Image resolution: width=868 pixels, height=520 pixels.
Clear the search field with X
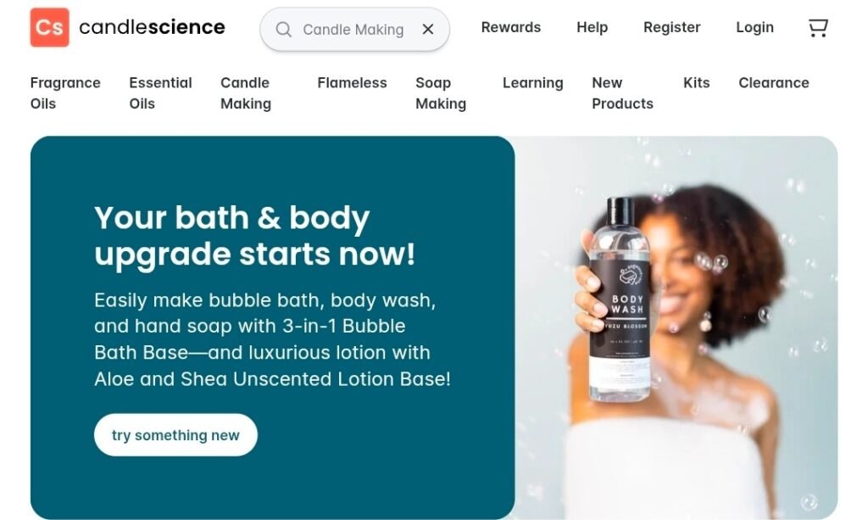(x=428, y=30)
